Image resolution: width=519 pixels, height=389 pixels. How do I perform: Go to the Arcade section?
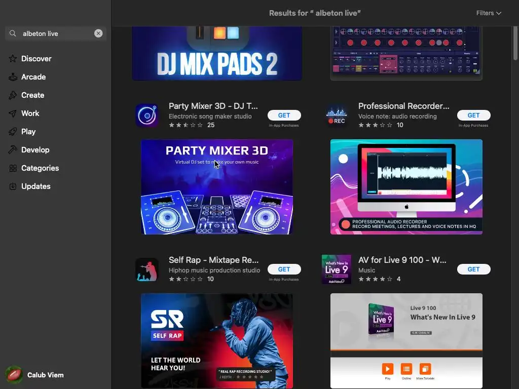(x=33, y=77)
